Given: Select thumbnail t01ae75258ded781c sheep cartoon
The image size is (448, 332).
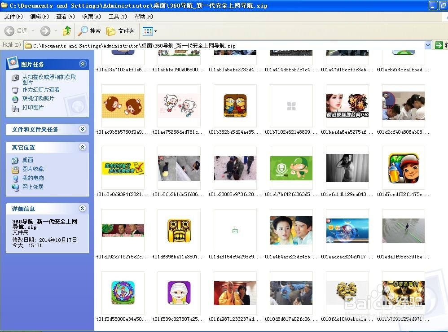Looking at the screenshot, I should click(x=179, y=106).
